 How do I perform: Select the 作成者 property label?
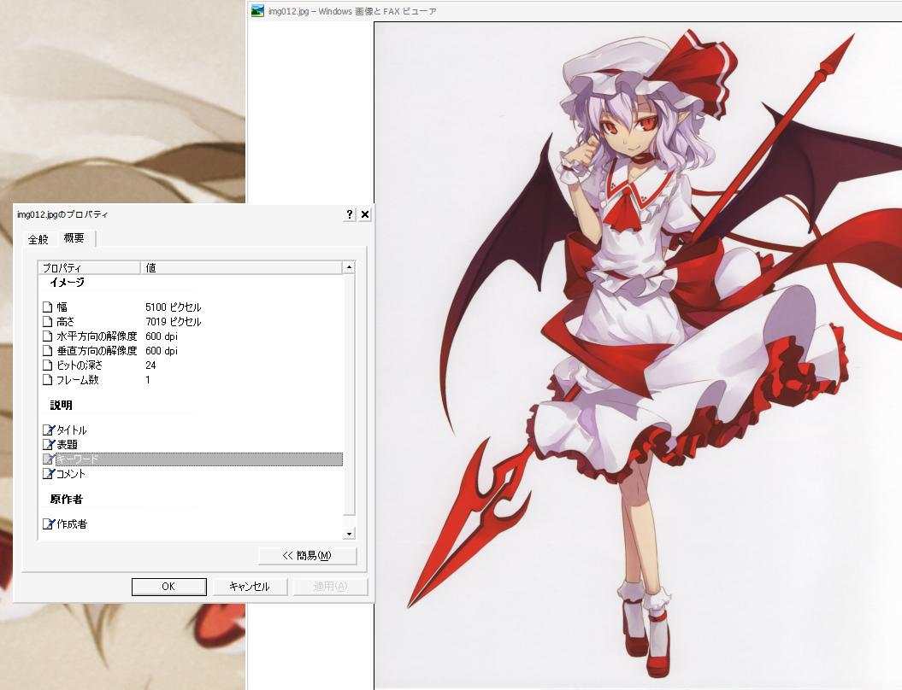[x=72, y=524]
